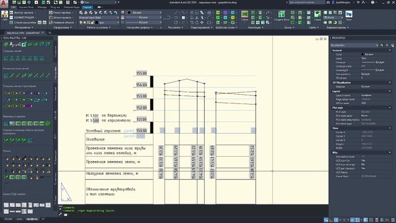This screenshot has width=396, height=223.
Task: Click the first icon in Tool Palettes top row
Action: (6, 45)
